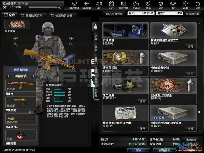
Task: Select the 荒漠金鹰 secondary weapon slot
Action: (x=21, y=102)
